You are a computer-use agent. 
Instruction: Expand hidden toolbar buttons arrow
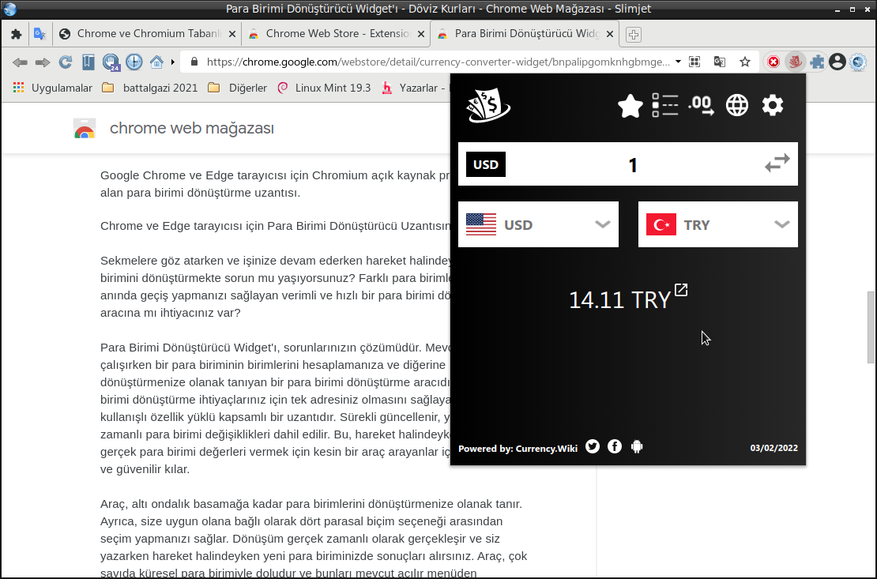point(173,62)
